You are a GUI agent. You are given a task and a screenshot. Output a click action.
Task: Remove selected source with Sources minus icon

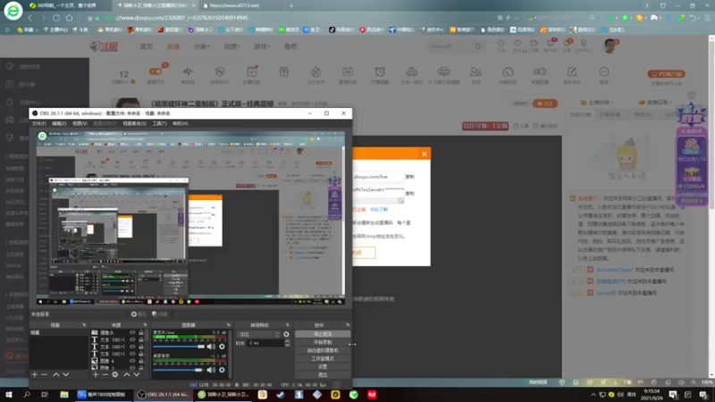[x=105, y=374]
